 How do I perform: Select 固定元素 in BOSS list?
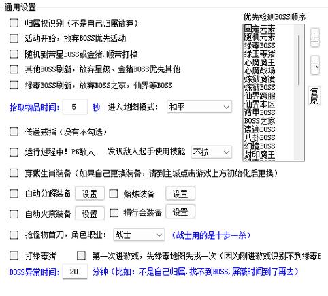pyautogui.click(x=259, y=29)
